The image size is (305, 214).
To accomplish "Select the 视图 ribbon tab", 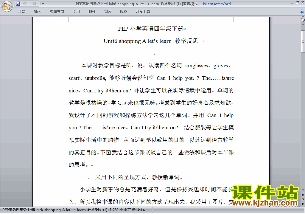I will (124, 12).
